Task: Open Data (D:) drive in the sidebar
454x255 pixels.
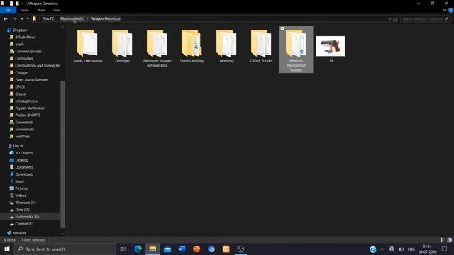Action: [22, 210]
